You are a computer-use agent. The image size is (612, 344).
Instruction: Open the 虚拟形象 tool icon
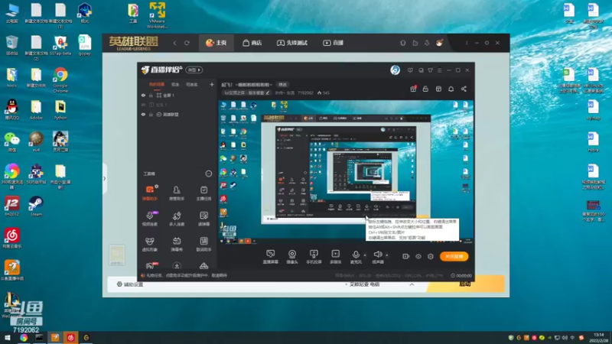tap(149, 244)
